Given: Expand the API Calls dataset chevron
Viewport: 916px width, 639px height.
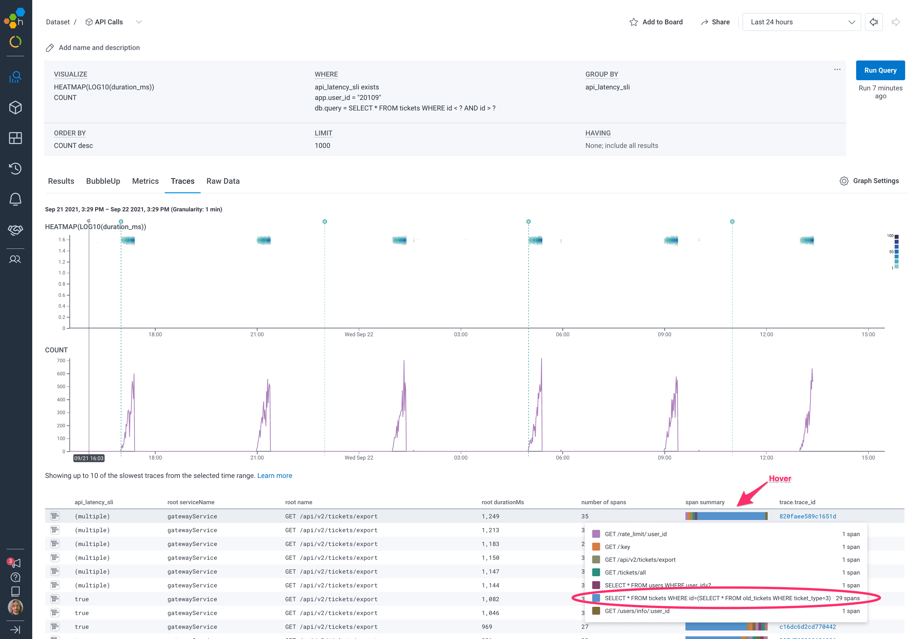Looking at the screenshot, I should pyautogui.click(x=138, y=22).
